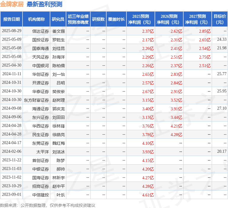Click analyst name 姜文镪
Viewport: 228px width, 208px height.
pos(58,31)
